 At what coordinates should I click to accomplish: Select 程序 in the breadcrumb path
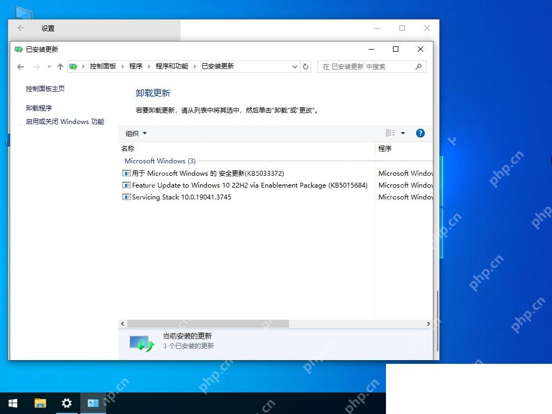[x=135, y=66]
